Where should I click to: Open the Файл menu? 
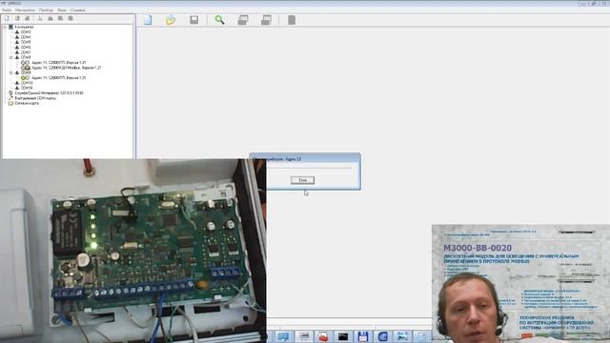tap(7, 10)
